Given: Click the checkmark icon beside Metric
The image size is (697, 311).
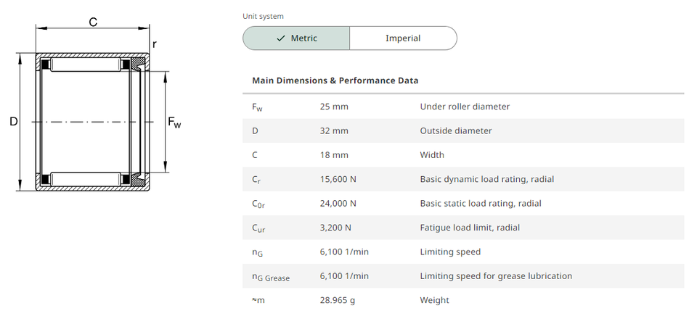Looking at the screenshot, I should 280,38.
